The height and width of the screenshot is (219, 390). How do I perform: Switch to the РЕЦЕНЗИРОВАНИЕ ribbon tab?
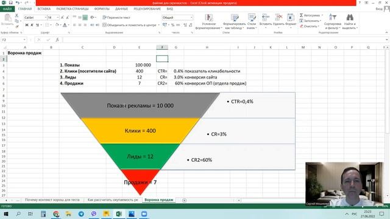point(147,9)
